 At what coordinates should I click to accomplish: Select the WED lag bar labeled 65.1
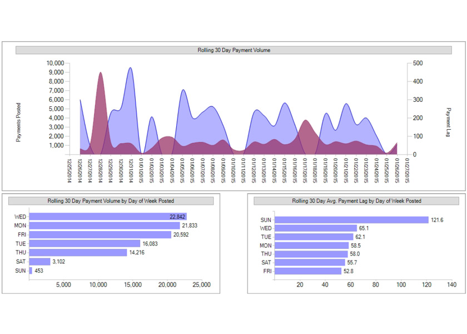[316, 228]
